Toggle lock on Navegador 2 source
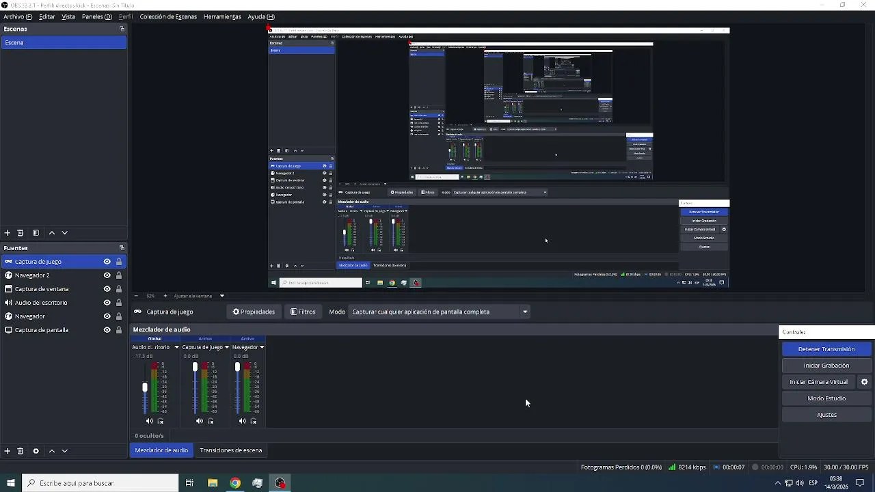 pyautogui.click(x=119, y=275)
